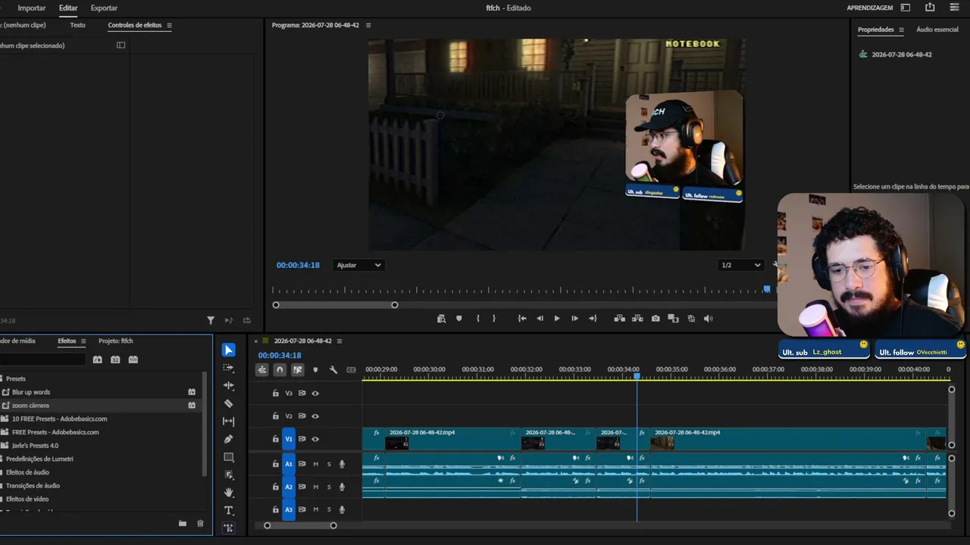This screenshot has width=970, height=545.
Task: Click the timeline horizontal zoom scroll bar
Action: [300, 525]
